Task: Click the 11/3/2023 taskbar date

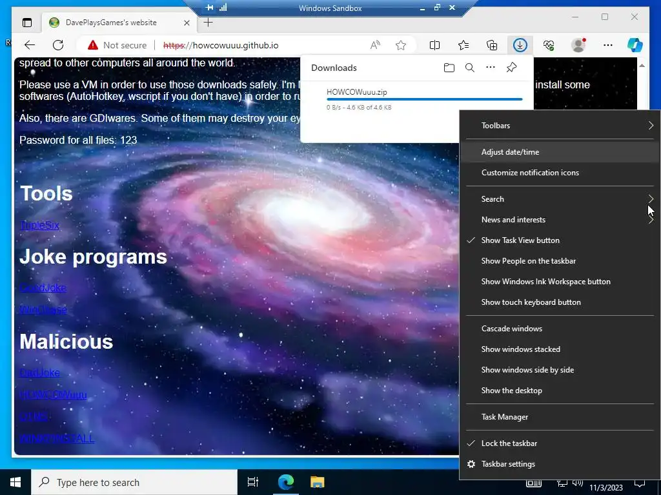Action: point(605,488)
